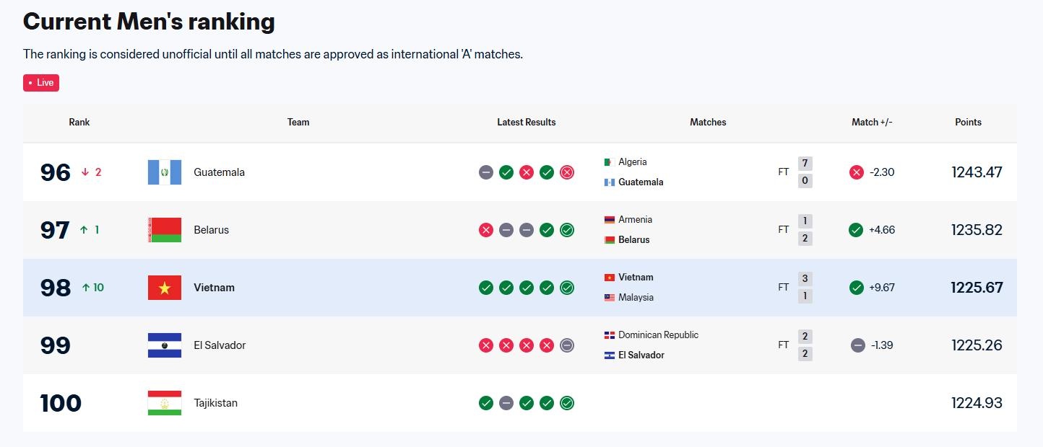Click El Salvador's latest draw result icon
1043x447 pixels.
point(567,345)
